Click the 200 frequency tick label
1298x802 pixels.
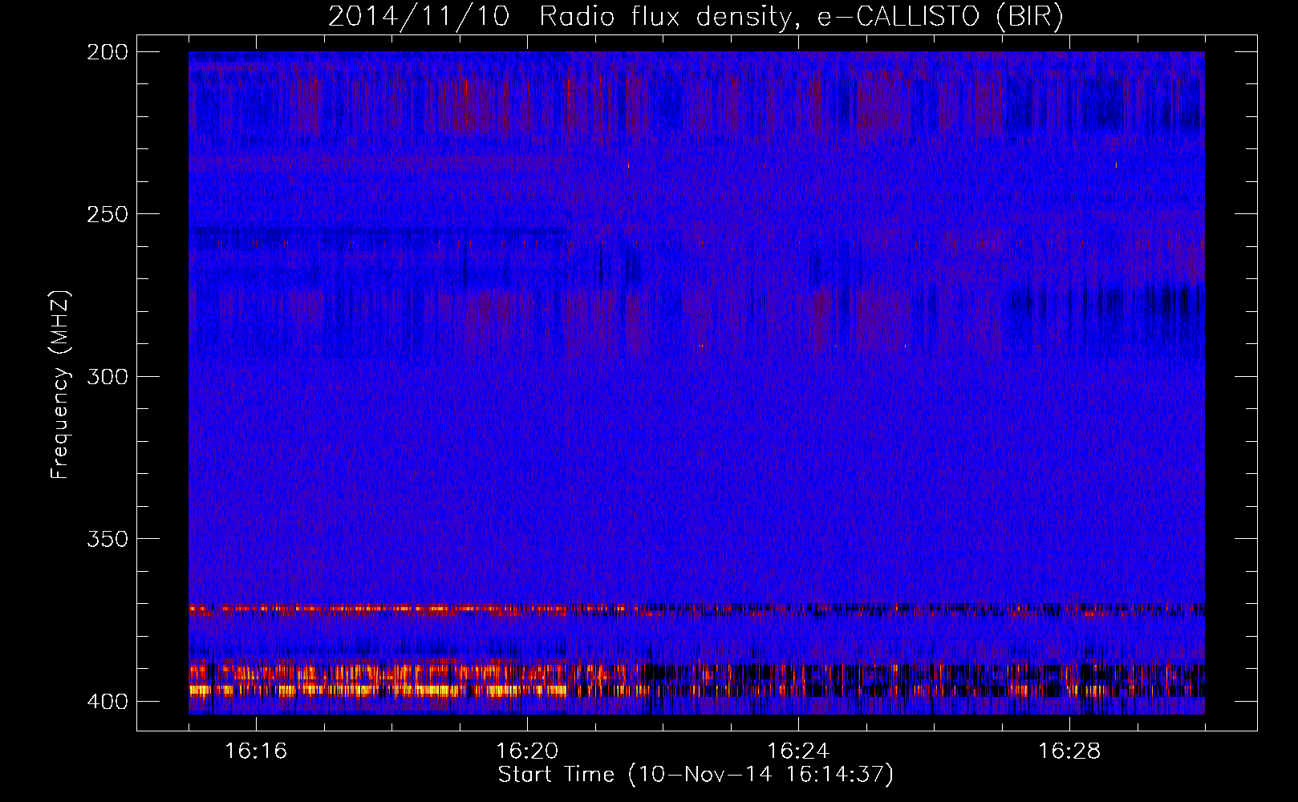click(x=107, y=52)
